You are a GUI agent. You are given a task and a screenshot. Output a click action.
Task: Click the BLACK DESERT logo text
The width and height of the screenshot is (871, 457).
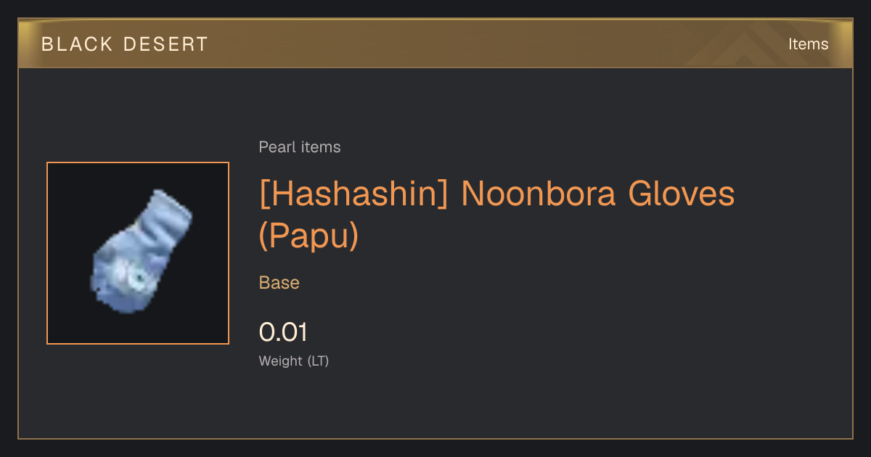click(x=125, y=44)
